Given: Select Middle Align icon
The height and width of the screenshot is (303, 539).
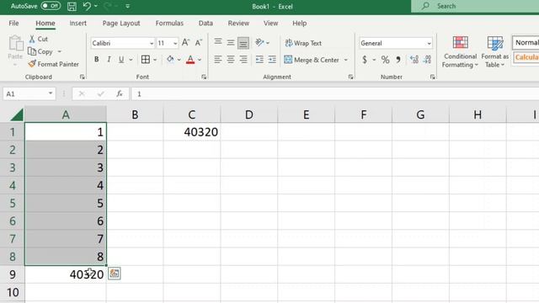Looking at the screenshot, I should click(231, 43).
